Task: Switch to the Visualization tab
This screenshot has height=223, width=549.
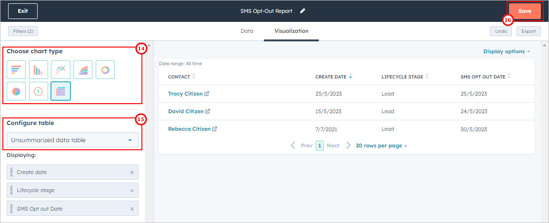Action: click(291, 31)
